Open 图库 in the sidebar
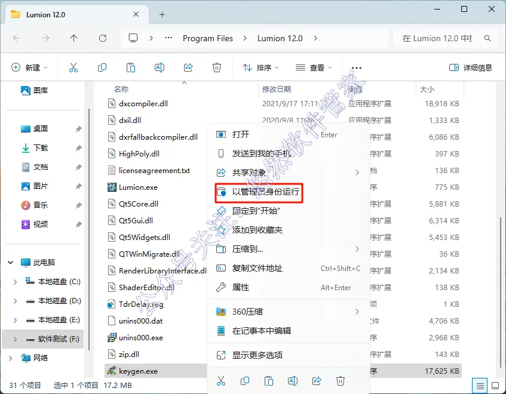This screenshot has height=394, width=506. (35, 90)
